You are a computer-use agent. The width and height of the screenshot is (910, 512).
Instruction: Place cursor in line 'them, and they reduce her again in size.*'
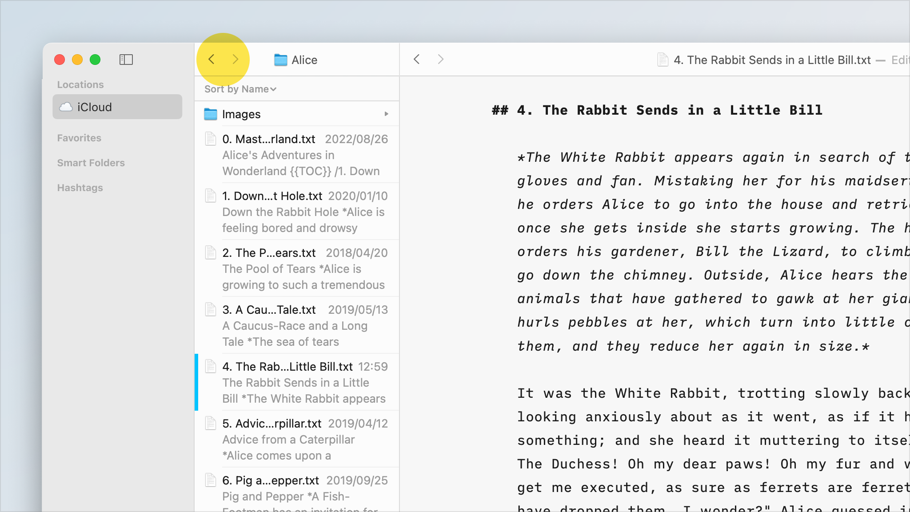[x=693, y=346]
